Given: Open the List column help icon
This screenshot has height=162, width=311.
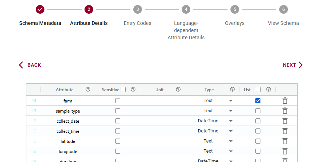Looking at the screenshot, I should pos(268,89).
